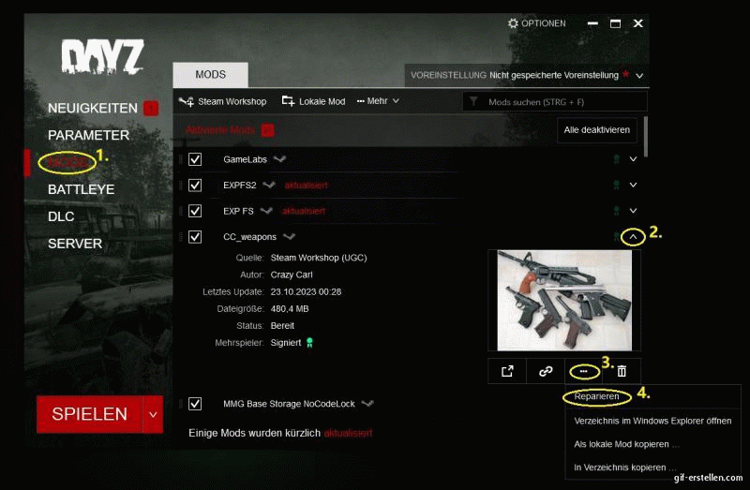Open the Neuigkeiten section
The width and height of the screenshot is (750, 490).
point(93,108)
